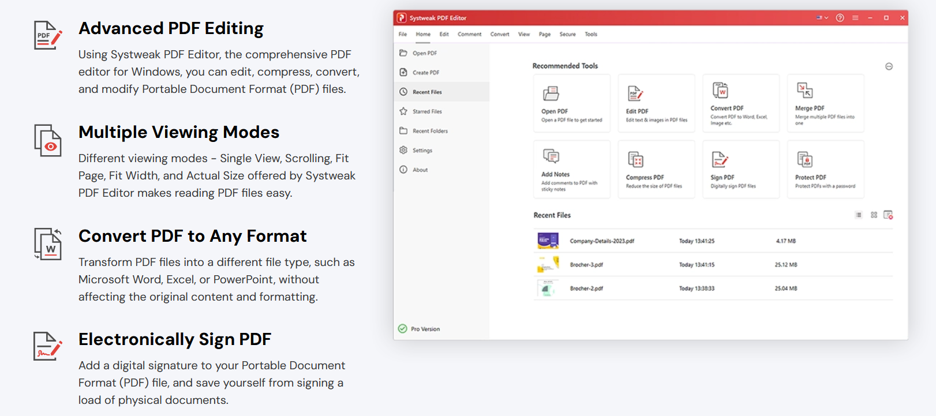Maximize the Systweak PDF Editor window
The image size is (936, 416).
click(x=886, y=18)
